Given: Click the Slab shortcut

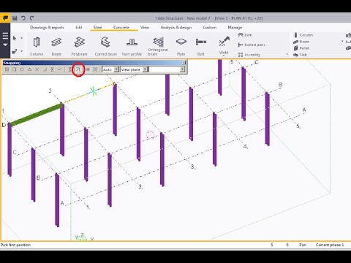Looking at the screenshot, I should (x=301, y=55).
